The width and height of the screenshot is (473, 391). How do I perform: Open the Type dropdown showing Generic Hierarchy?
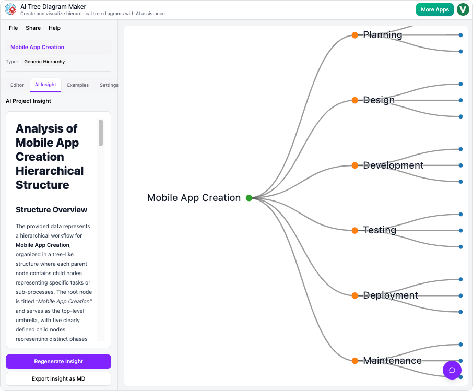[44, 62]
